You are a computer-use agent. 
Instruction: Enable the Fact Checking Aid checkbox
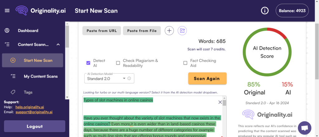(185, 63)
